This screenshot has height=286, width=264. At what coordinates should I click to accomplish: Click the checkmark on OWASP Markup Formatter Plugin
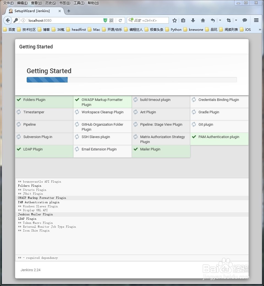pos(77,100)
